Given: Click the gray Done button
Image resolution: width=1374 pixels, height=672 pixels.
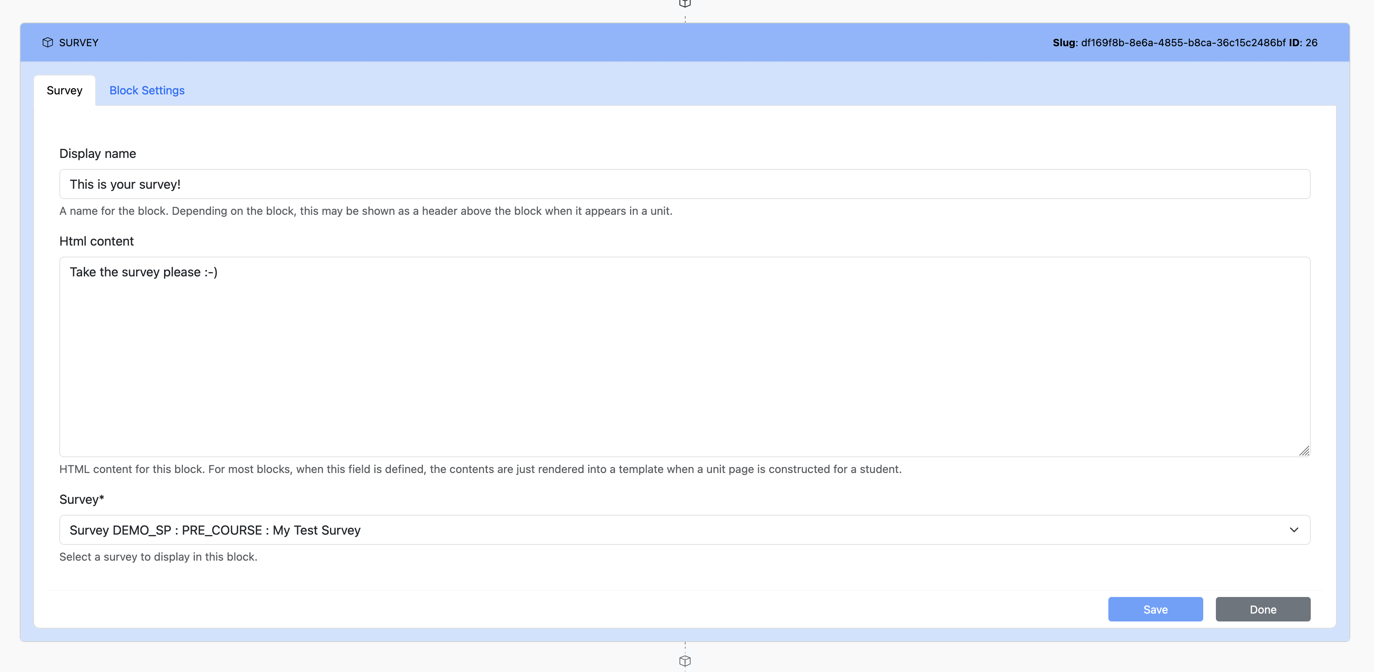Looking at the screenshot, I should pyautogui.click(x=1263, y=610).
